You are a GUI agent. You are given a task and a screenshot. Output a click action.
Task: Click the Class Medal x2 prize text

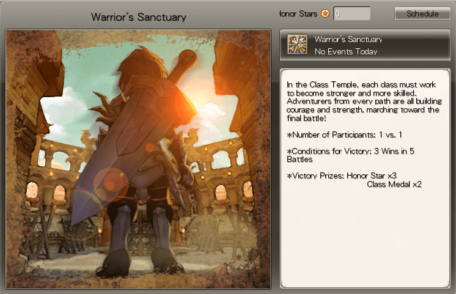394,185
